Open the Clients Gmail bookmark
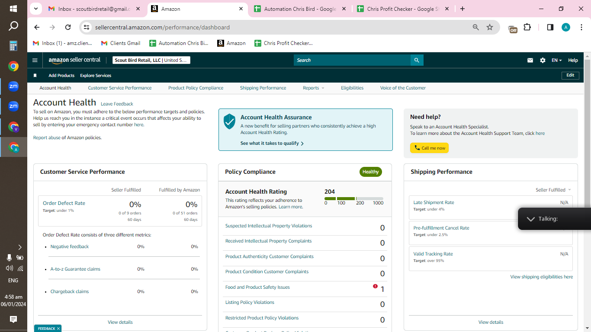The image size is (591, 332). tap(121, 43)
